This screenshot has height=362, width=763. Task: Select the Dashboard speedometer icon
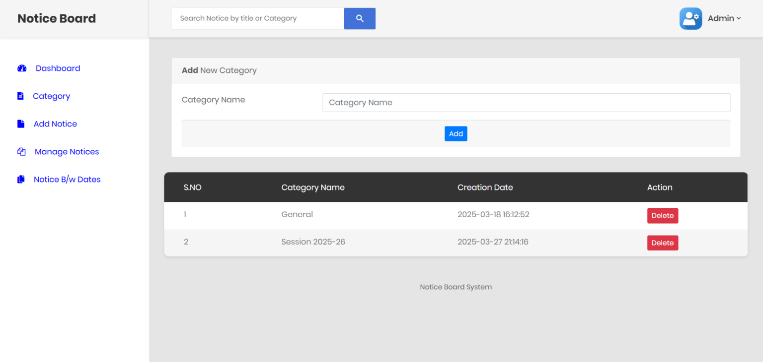(x=22, y=68)
